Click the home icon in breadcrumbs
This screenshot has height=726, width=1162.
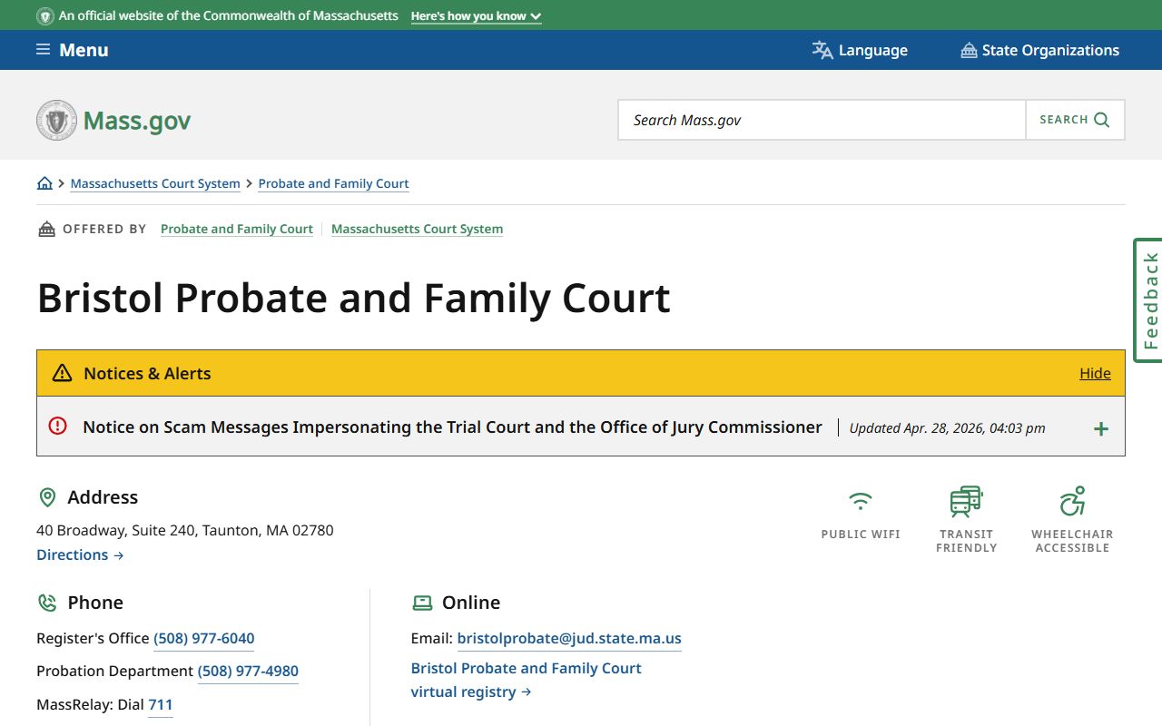pos(44,183)
